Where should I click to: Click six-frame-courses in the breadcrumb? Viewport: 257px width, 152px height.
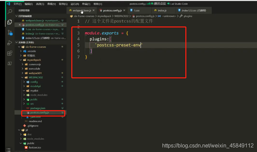point(84,16)
